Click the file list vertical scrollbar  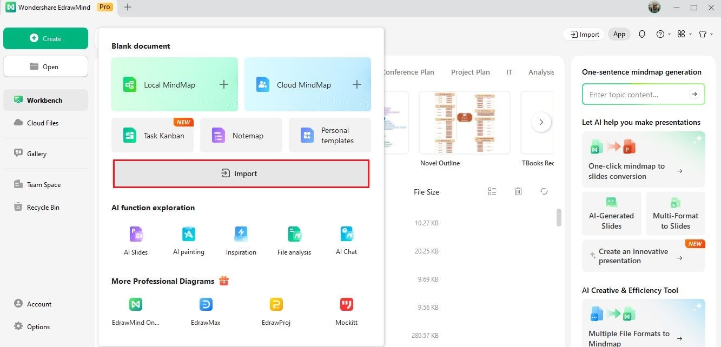pyautogui.click(x=559, y=217)
